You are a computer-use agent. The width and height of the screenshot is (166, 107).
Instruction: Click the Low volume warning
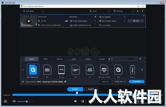[105, 25]
